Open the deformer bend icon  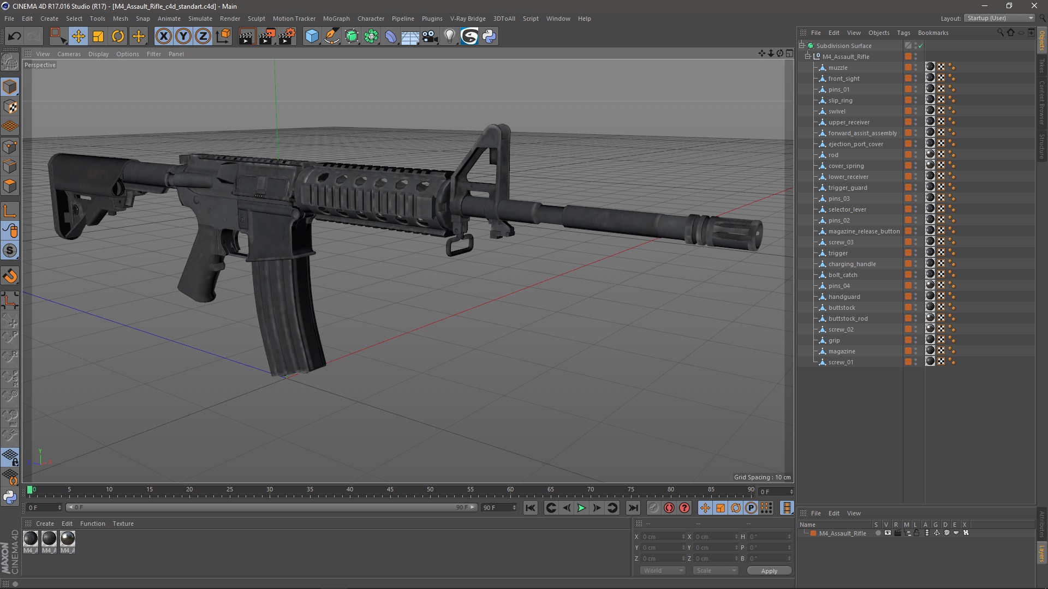(x=391, y=37)
